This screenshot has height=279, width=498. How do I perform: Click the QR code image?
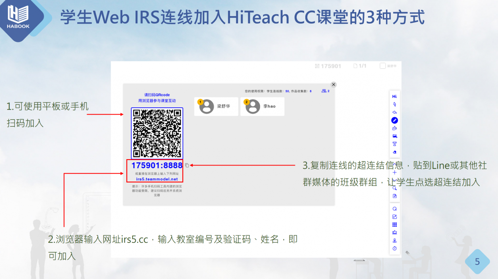coord(157,133)
